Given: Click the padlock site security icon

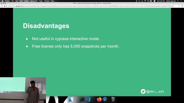Looking at the screenshot, I should pos(5,6).
